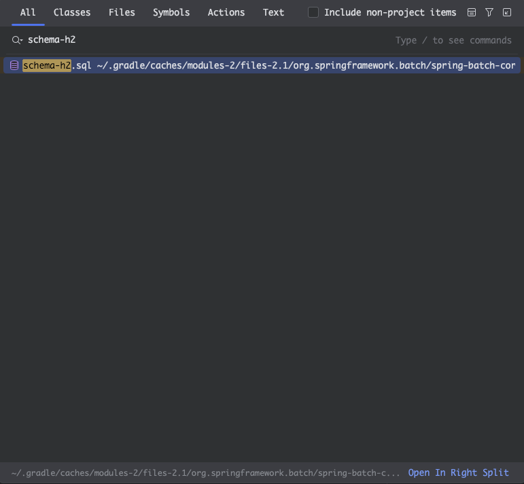Select the schema-h2.sql result row
This screenshot has width=524, height=484.
tap(262, 65)
